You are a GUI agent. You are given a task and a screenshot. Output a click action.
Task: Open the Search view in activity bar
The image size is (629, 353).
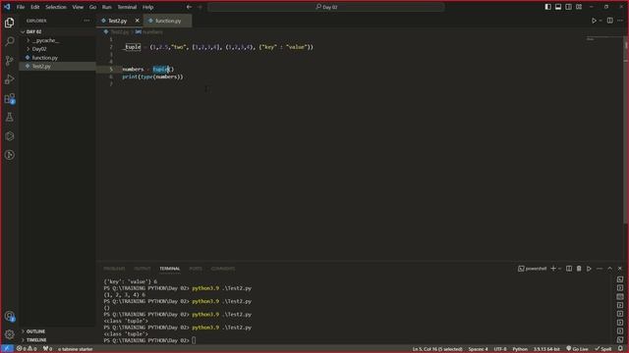pos(9,41)
